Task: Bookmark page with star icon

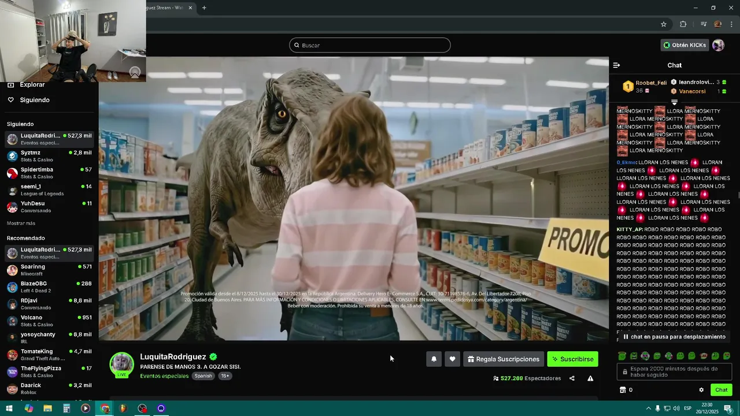Action: (664, 24)
